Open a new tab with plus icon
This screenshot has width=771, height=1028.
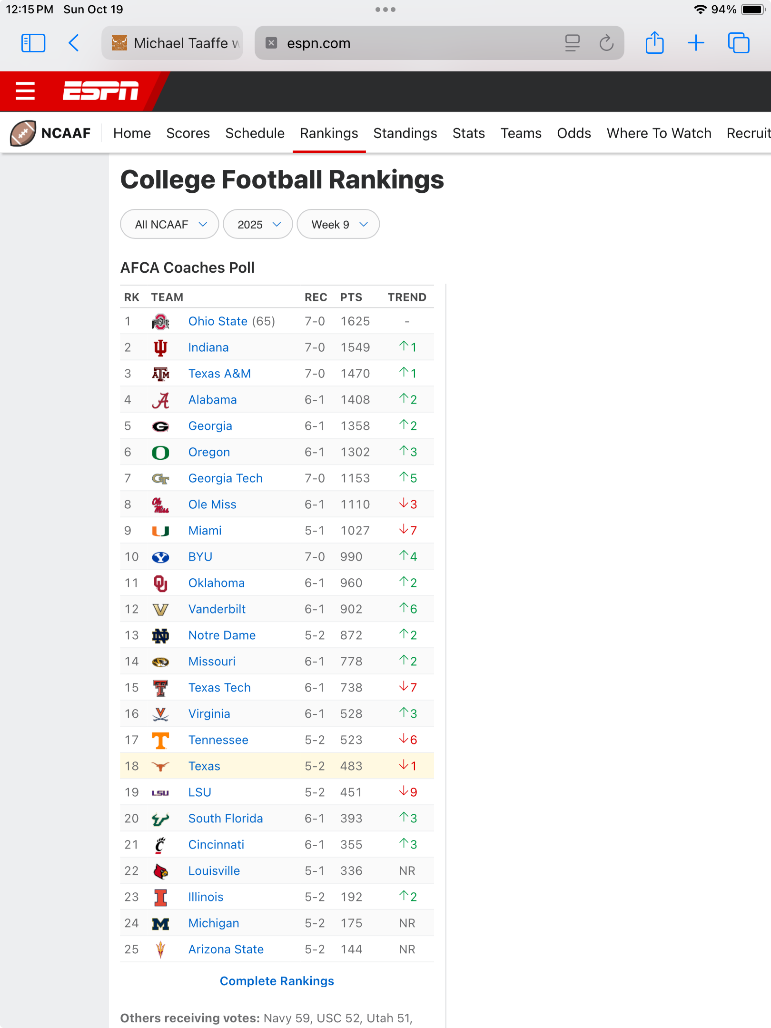tap(696, 43)
